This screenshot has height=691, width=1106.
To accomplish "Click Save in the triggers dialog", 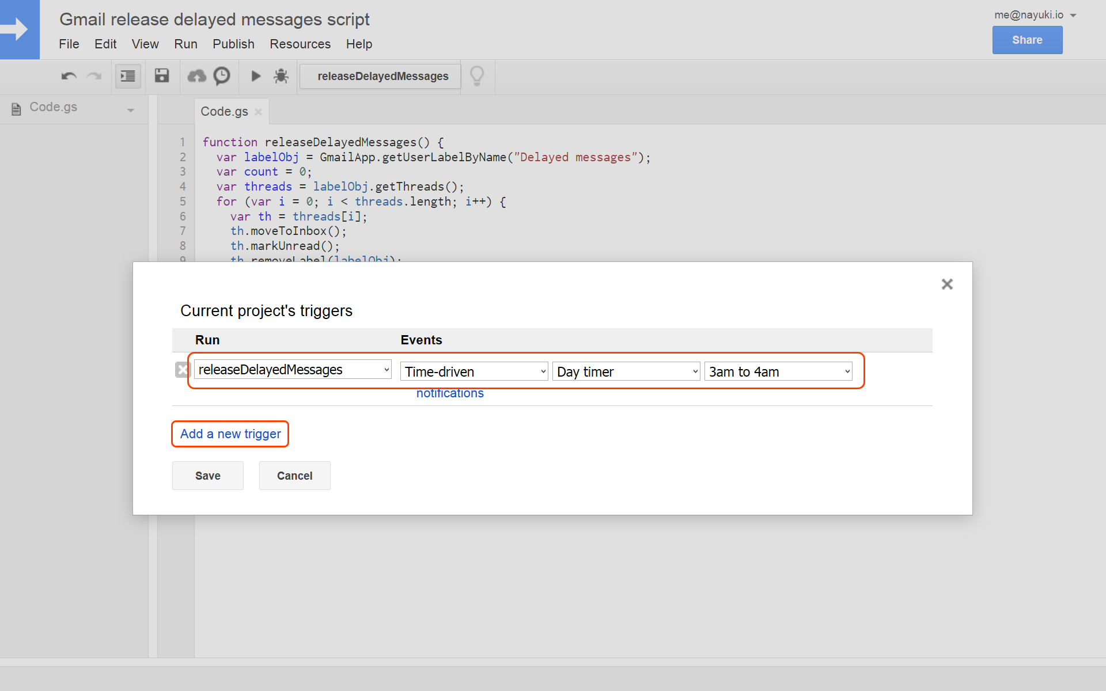I will coord(208,476).
